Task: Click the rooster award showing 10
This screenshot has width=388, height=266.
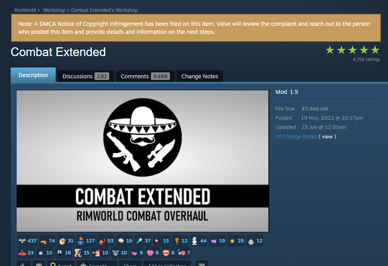Action: click(100, 252)
